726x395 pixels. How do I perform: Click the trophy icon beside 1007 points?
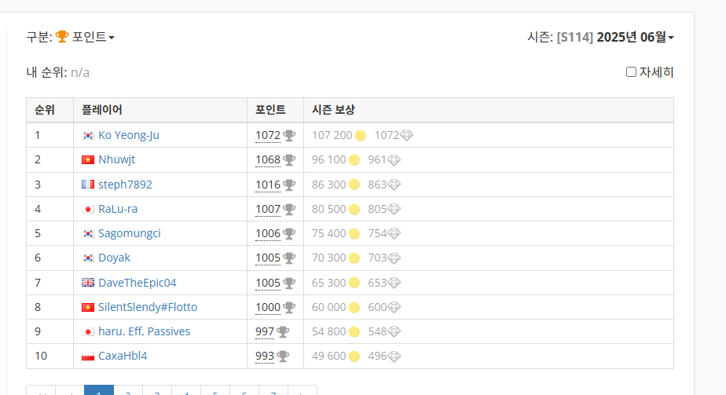click(289, 209)
